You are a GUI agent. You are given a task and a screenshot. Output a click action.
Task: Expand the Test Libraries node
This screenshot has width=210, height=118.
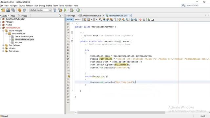[x=3, y=51]
